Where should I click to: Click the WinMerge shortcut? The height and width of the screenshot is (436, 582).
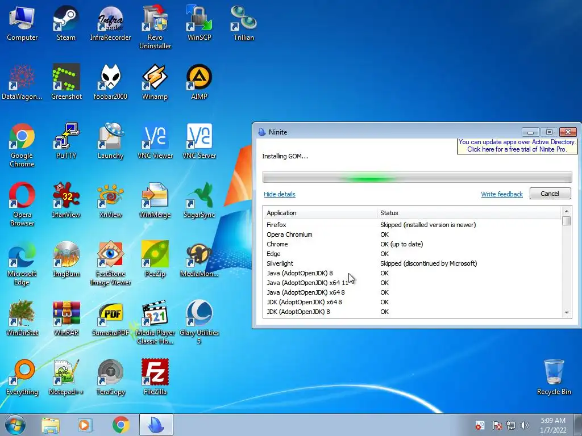[155, 200]
